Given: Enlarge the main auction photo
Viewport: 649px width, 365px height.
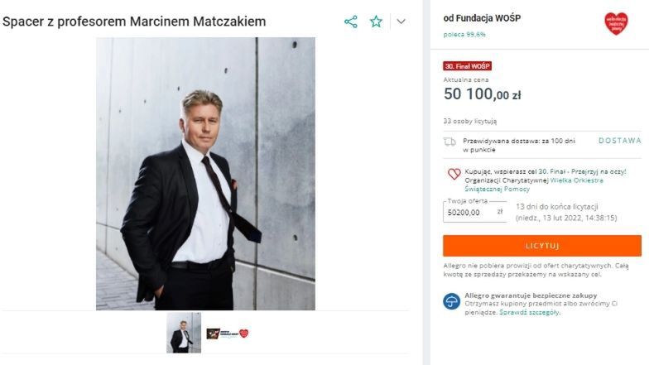Looking at the screenshot, I should click(205, 174).
